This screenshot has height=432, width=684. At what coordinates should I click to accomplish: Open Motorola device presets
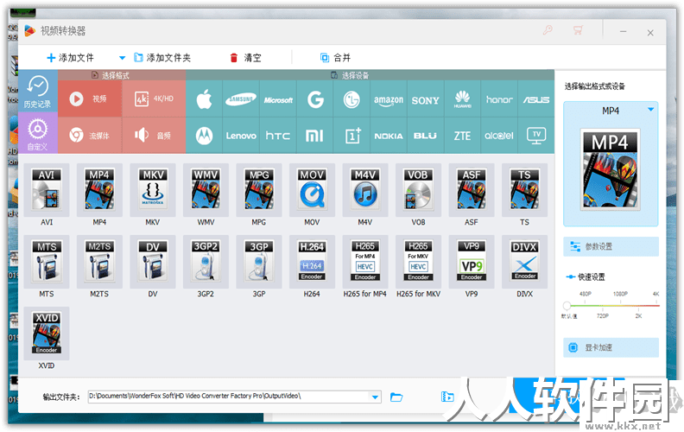[x=204, y=136]
